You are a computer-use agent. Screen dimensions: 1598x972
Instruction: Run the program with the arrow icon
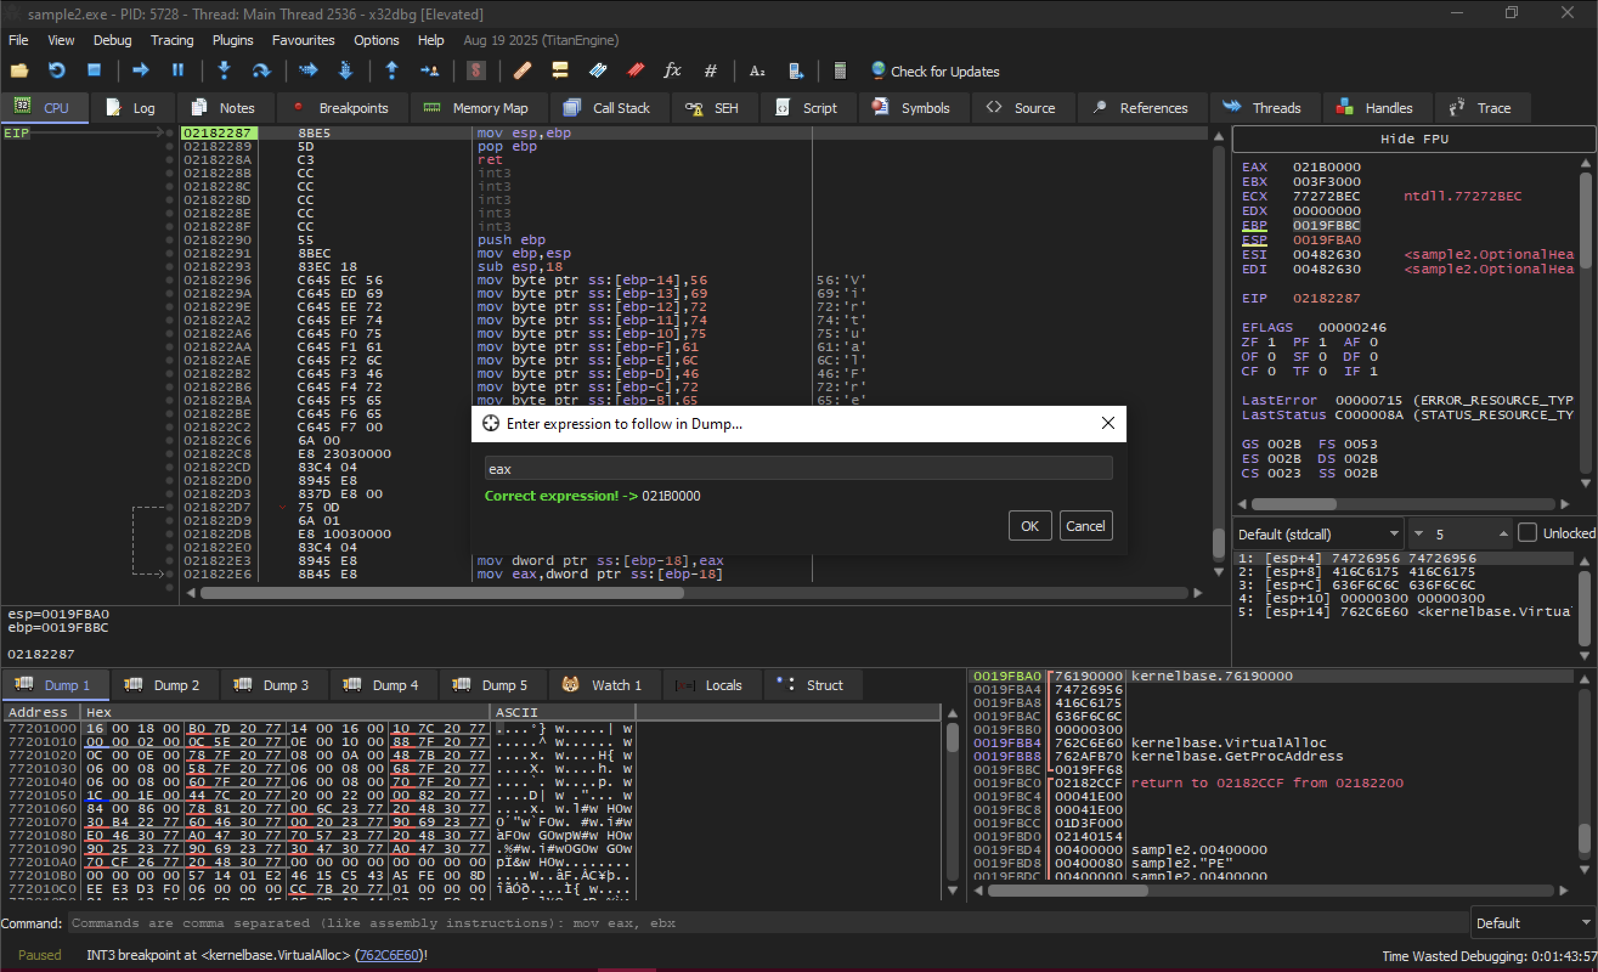point(140,70)
